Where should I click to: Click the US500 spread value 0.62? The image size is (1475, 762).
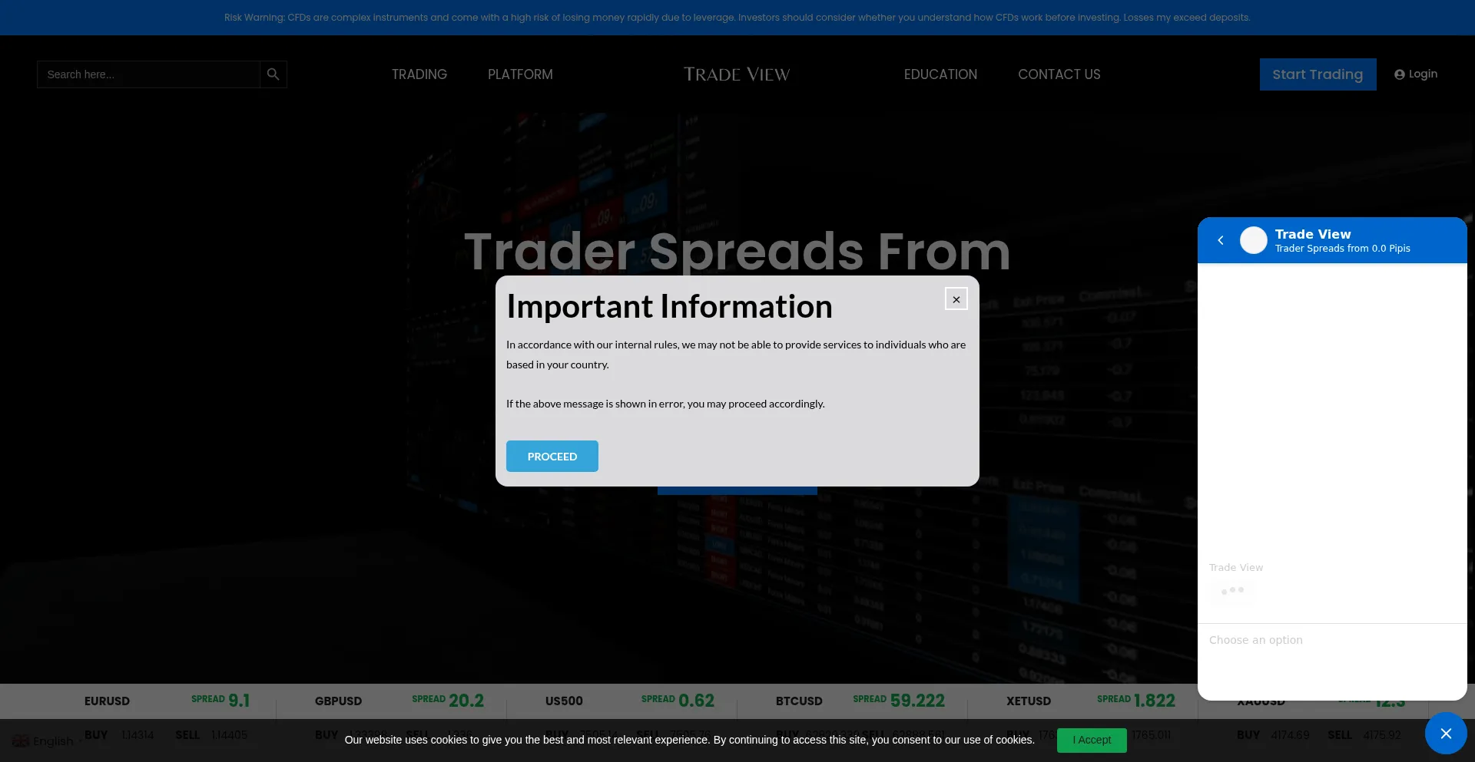tap(696, 701)
